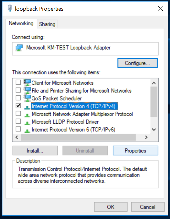Open the Configure... adapter dialog
170x219 pixels.
(x=138, y=63)
